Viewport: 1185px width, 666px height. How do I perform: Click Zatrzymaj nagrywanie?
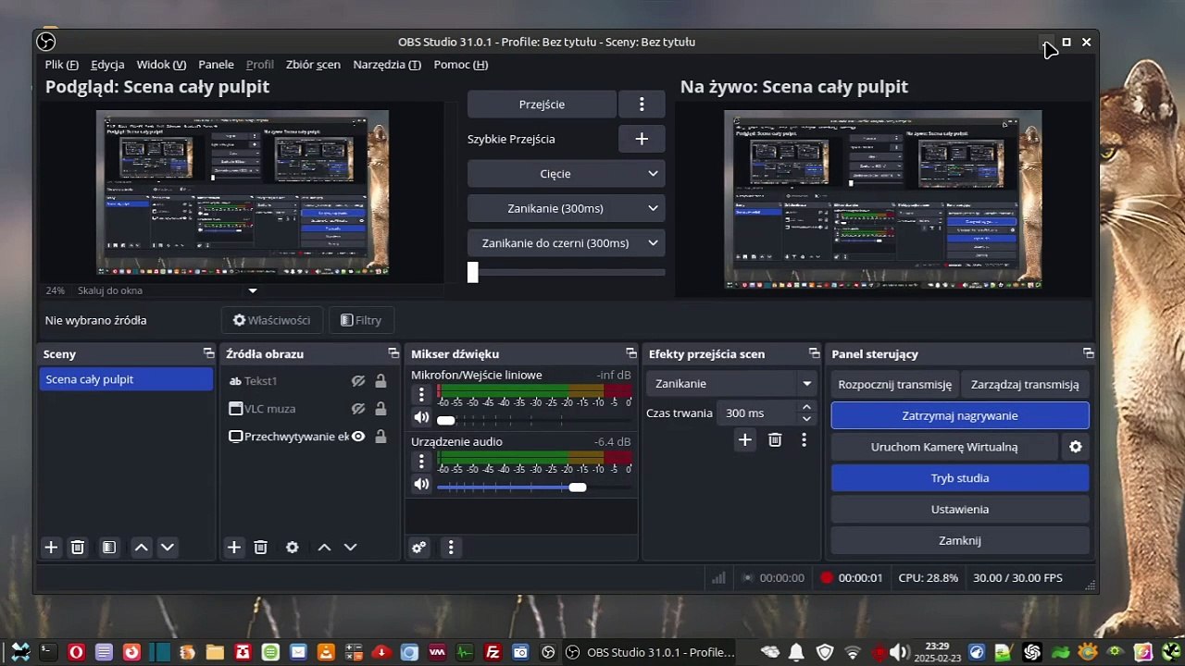[960, 416]
